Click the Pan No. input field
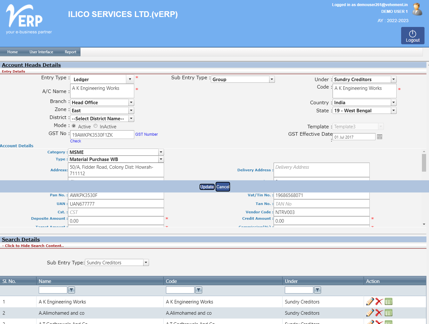Image resolution: width=429 pixels, height=324 pixels. pyautogui.click(x=116, y=195)
